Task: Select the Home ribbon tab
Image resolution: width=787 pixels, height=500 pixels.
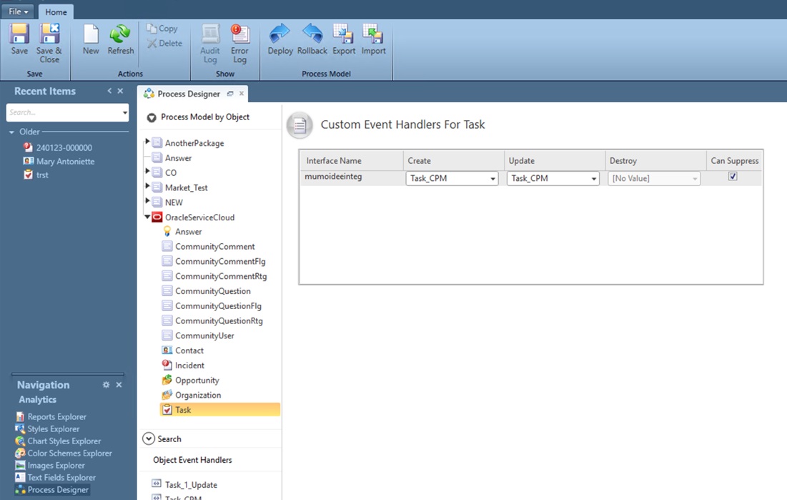Action: 56,12
